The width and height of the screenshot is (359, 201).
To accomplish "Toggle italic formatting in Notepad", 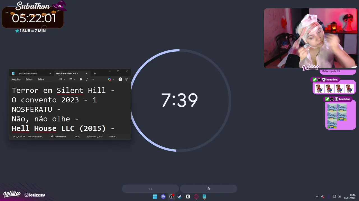I will coord(87,80).
